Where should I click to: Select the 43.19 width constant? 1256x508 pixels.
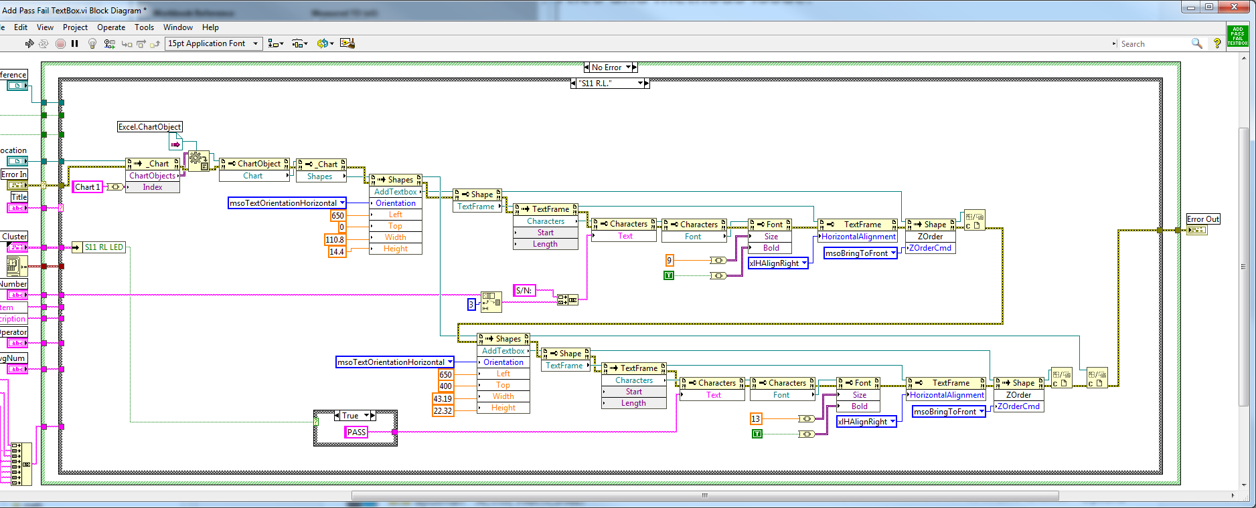443,399
